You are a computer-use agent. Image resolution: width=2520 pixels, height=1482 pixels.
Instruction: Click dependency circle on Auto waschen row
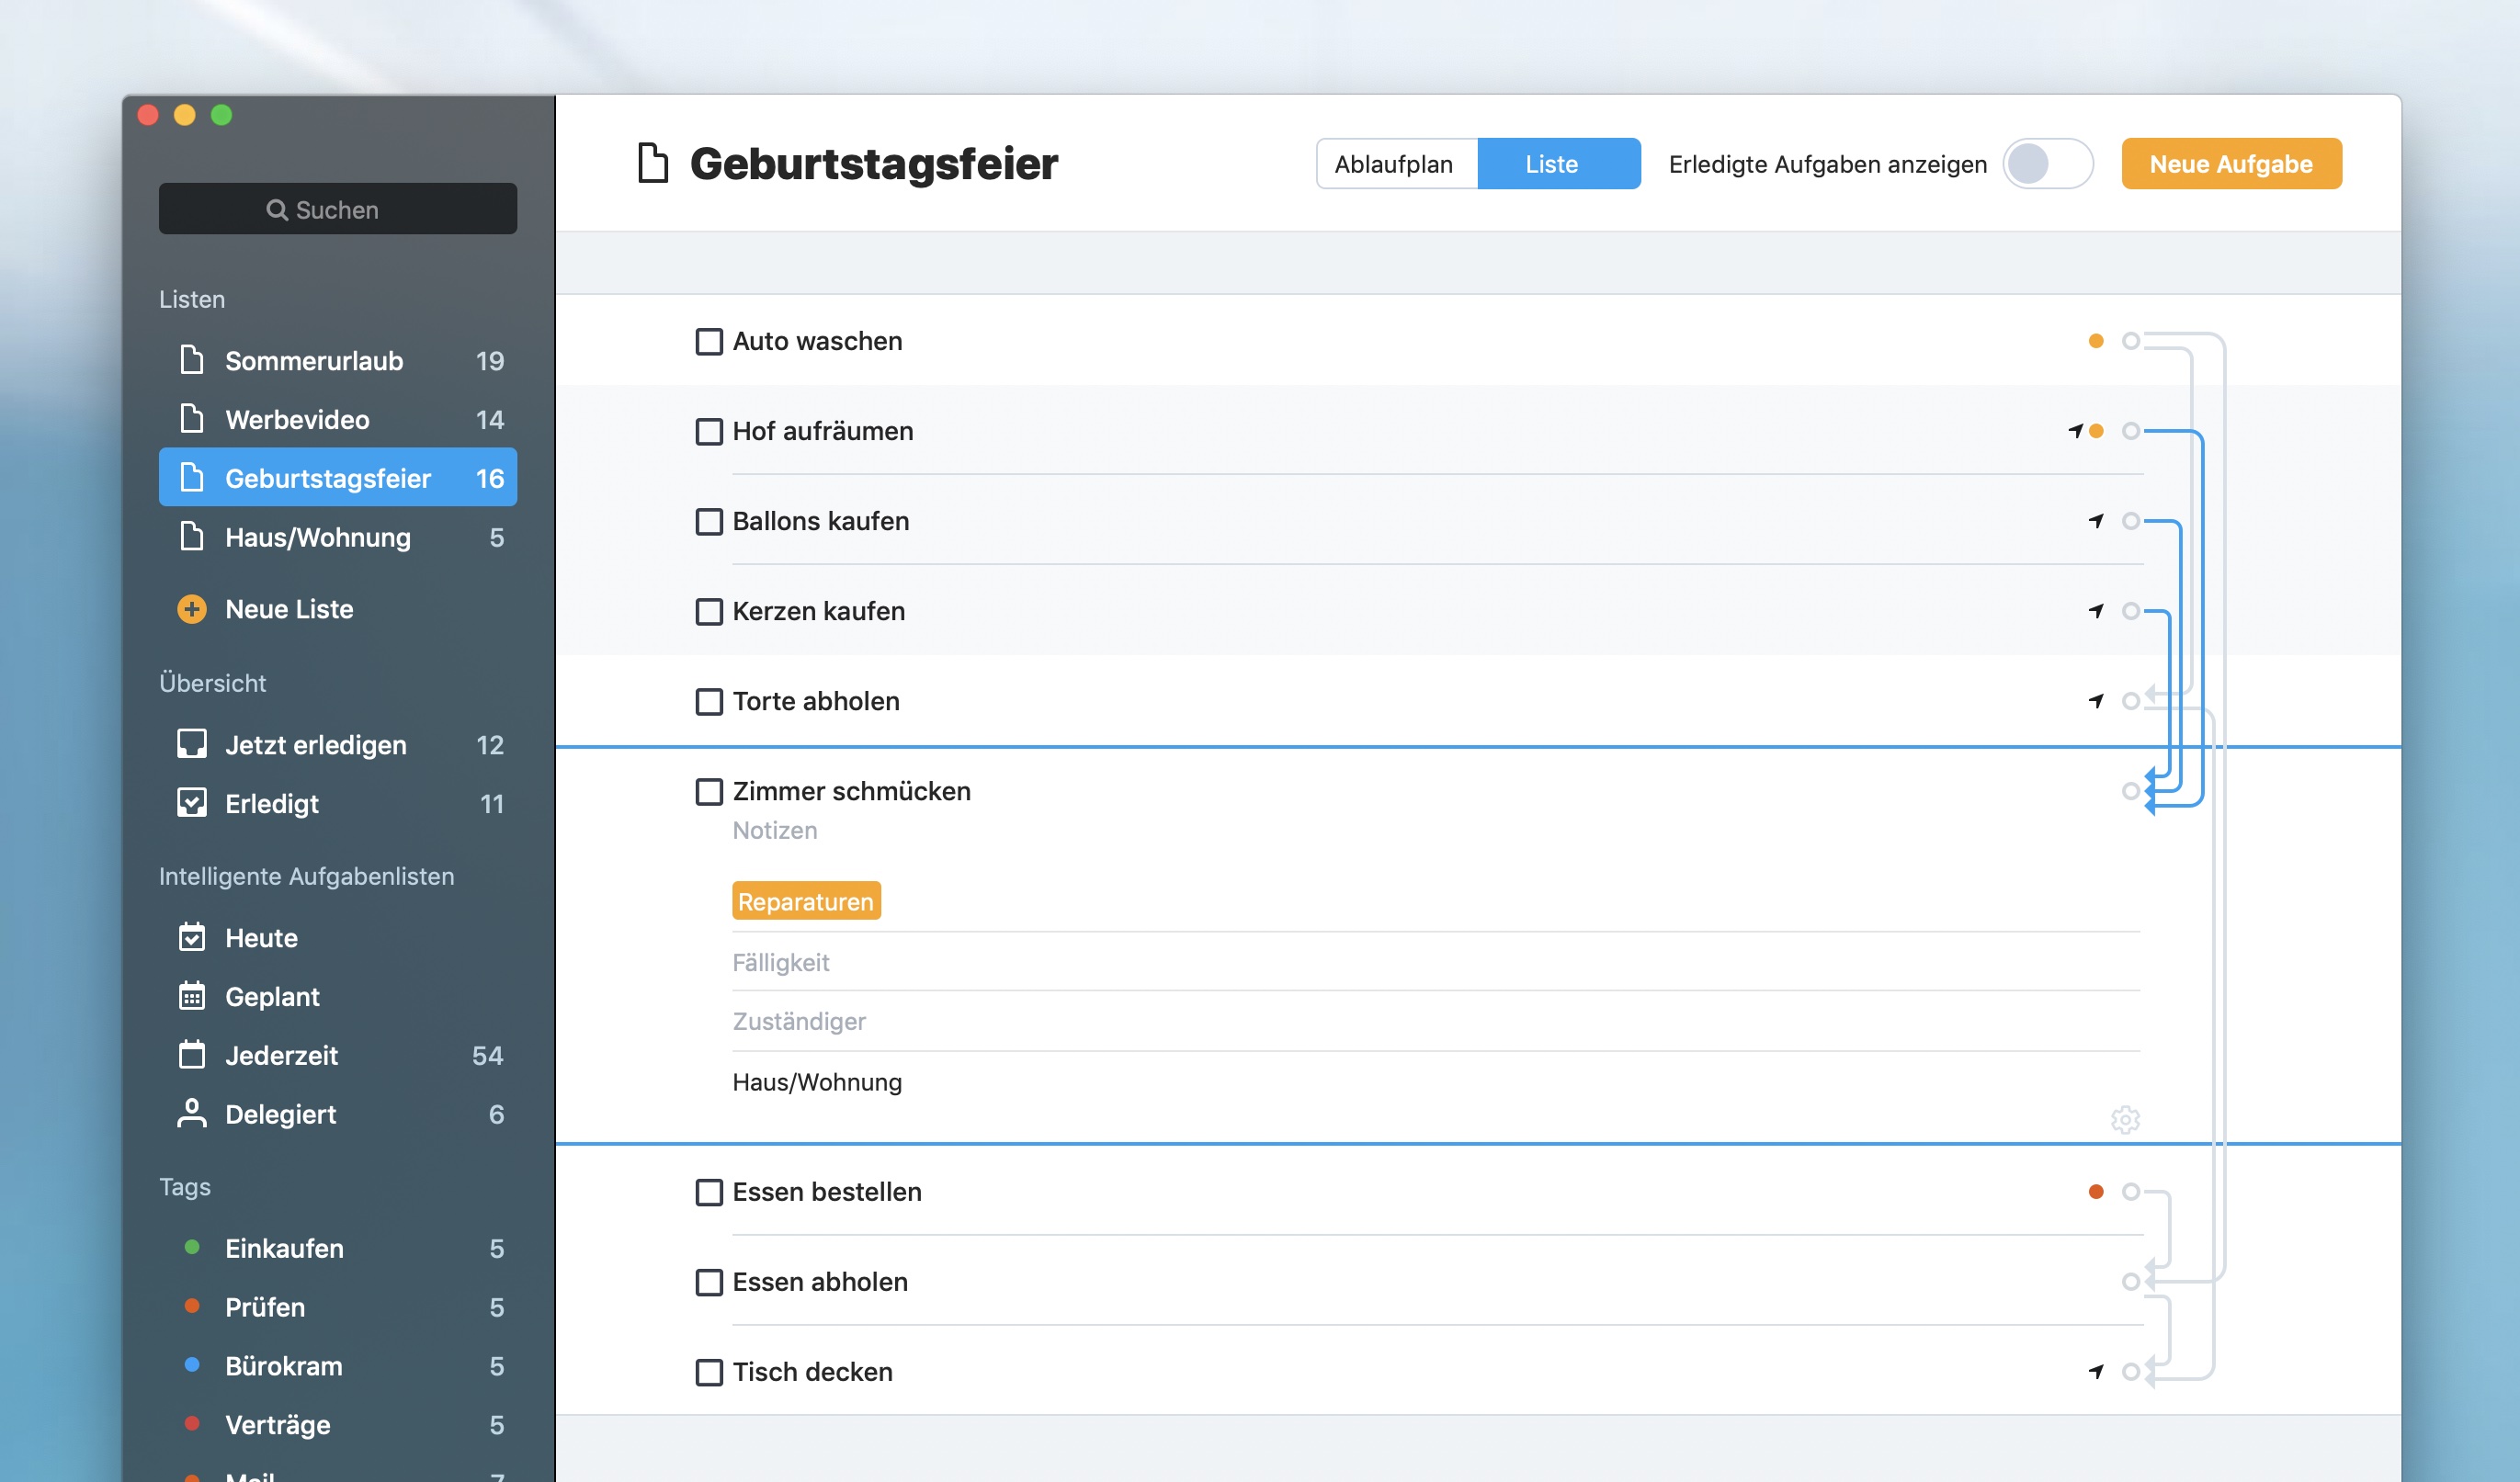tap(2131, 341)
